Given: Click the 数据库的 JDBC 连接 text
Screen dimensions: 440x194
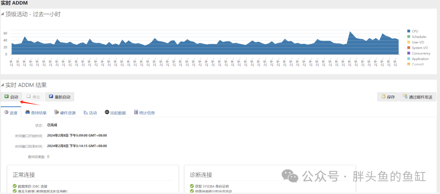Looking at the screenshot, I should pos(33,186).
